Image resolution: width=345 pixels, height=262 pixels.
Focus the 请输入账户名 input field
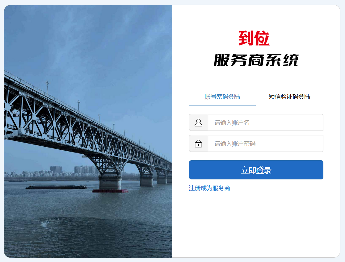(x=266, y=122)
